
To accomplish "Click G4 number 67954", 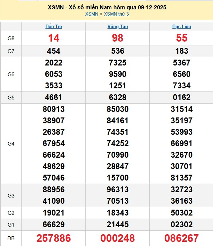I will [x=54, y=143].
